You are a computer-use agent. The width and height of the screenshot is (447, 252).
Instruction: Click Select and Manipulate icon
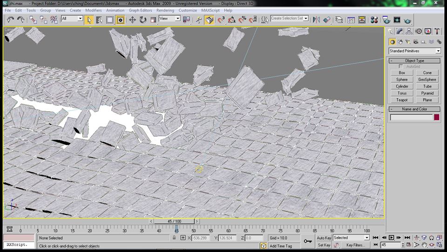coord(199,20)
